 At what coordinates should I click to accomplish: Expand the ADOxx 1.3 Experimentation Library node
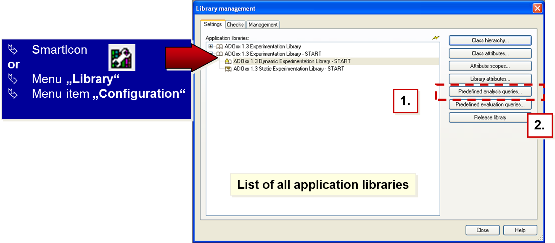click(x=211, y=47)
